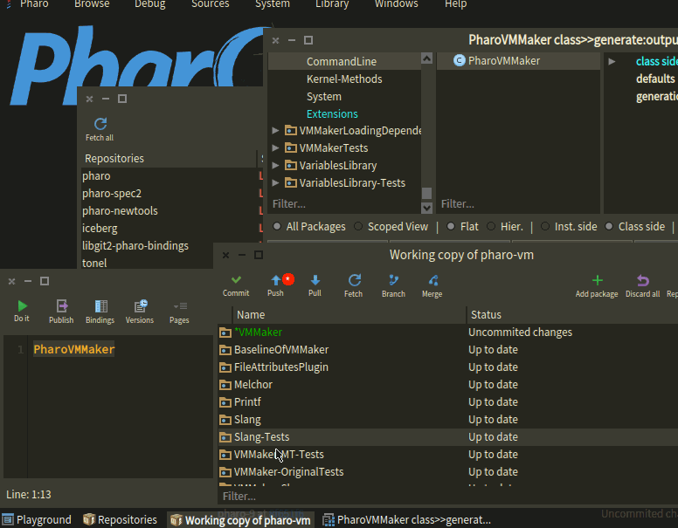Click Filter field in Working copy window

point(447,496)
